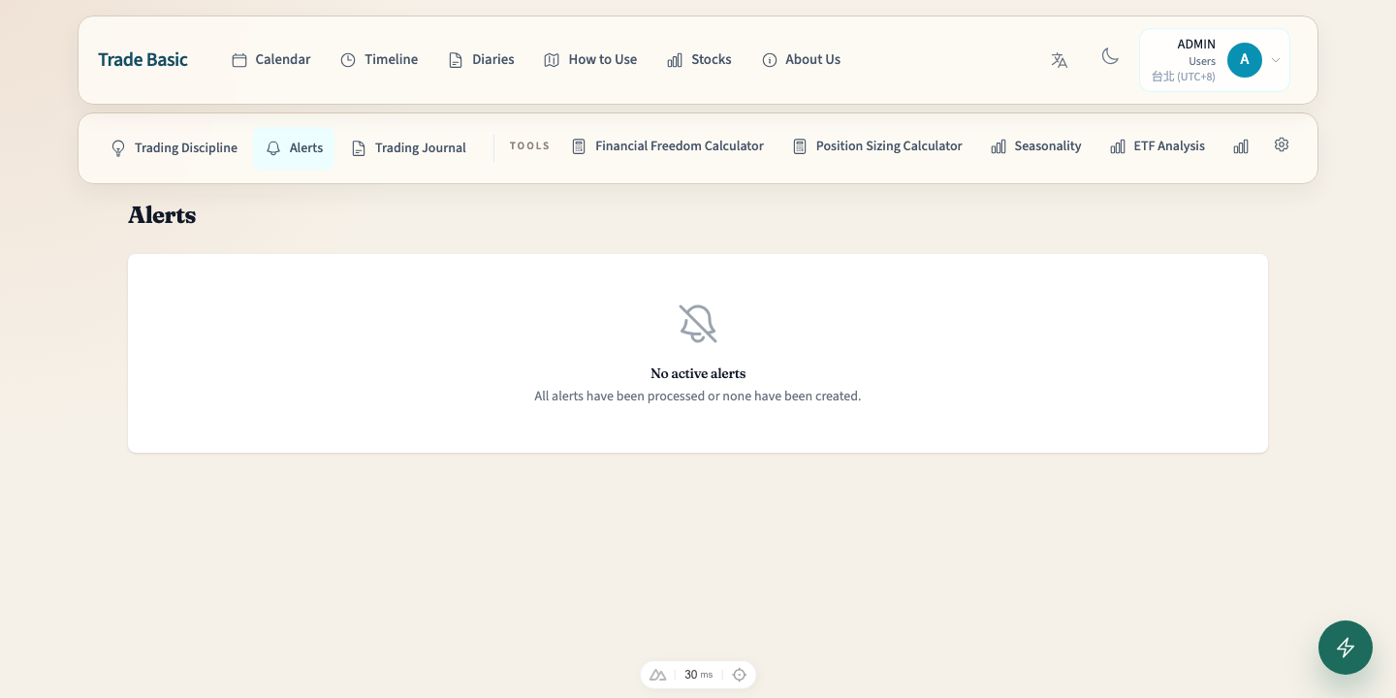Open the Diaries section
The height and width of the screenshot is (698, 1396).
coord(482,60)
